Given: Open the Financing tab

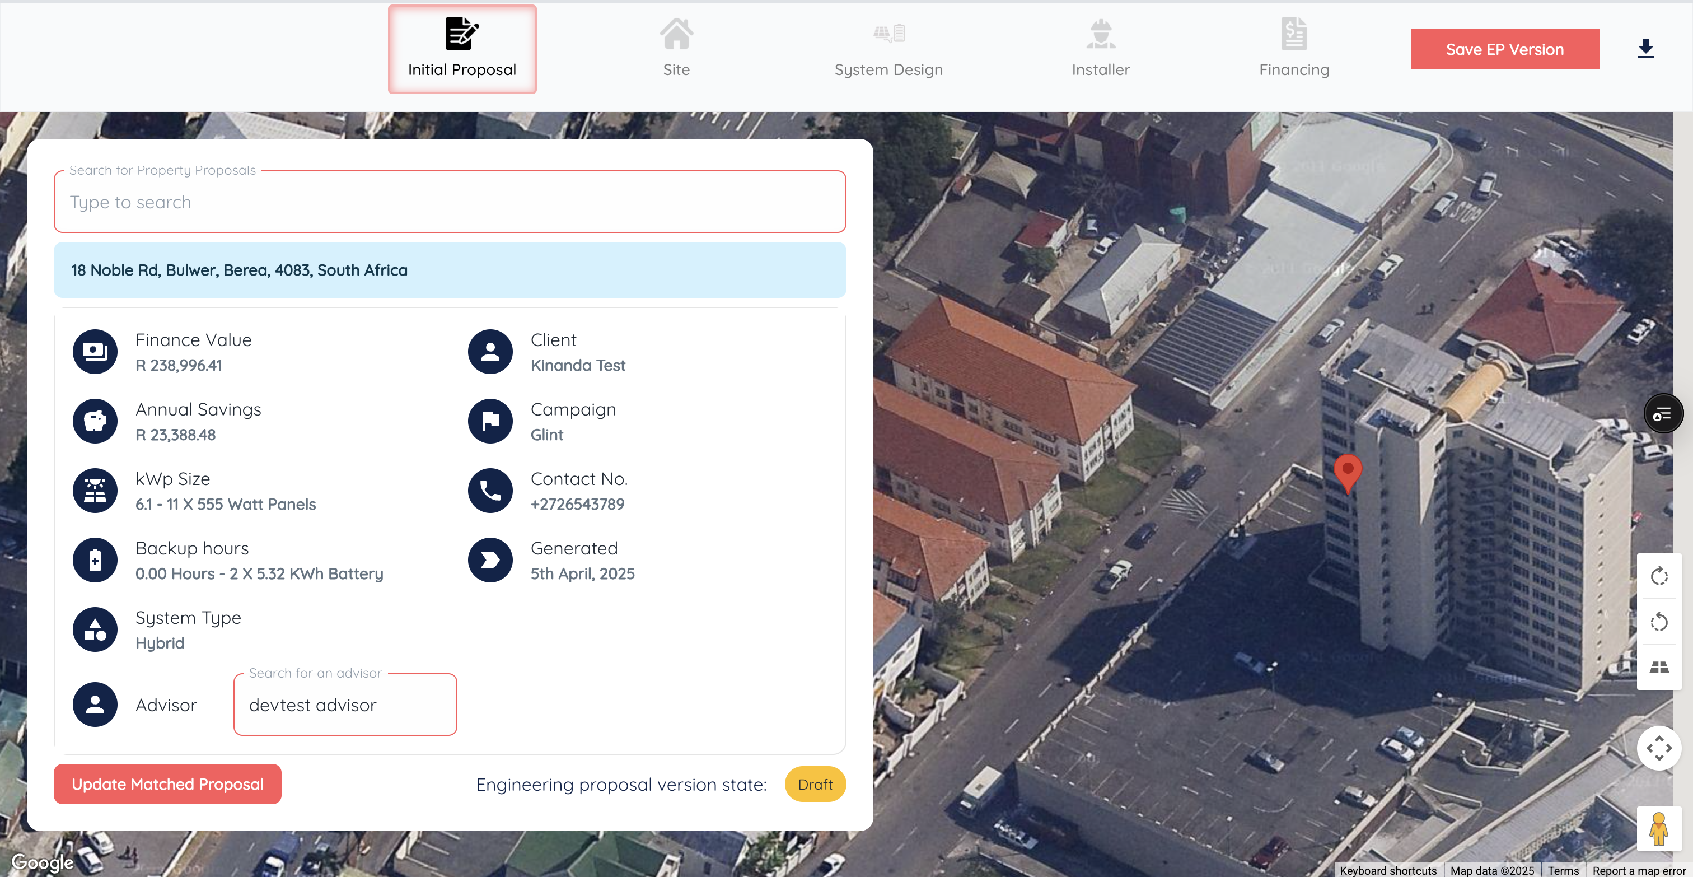Looking at the screenshot, I should pyautogui.click(x=1293, y=49).
